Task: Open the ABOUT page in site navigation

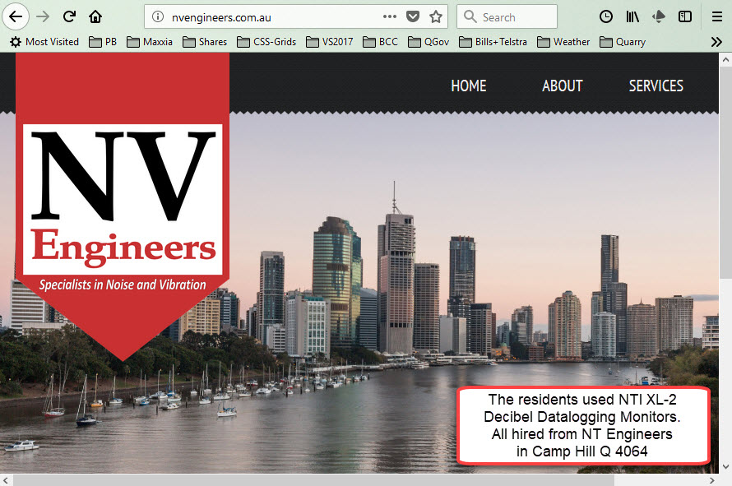Action: [562, 86]
